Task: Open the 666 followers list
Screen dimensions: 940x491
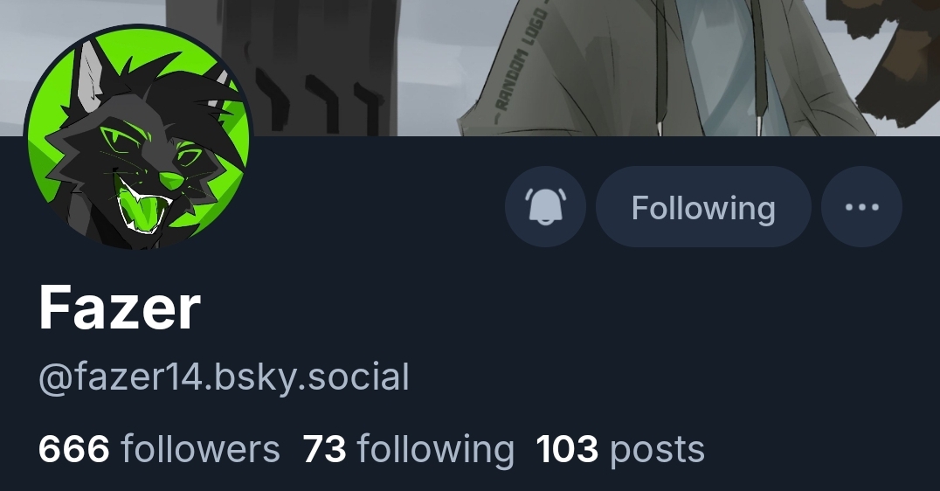Action: [x=159, y=449]
